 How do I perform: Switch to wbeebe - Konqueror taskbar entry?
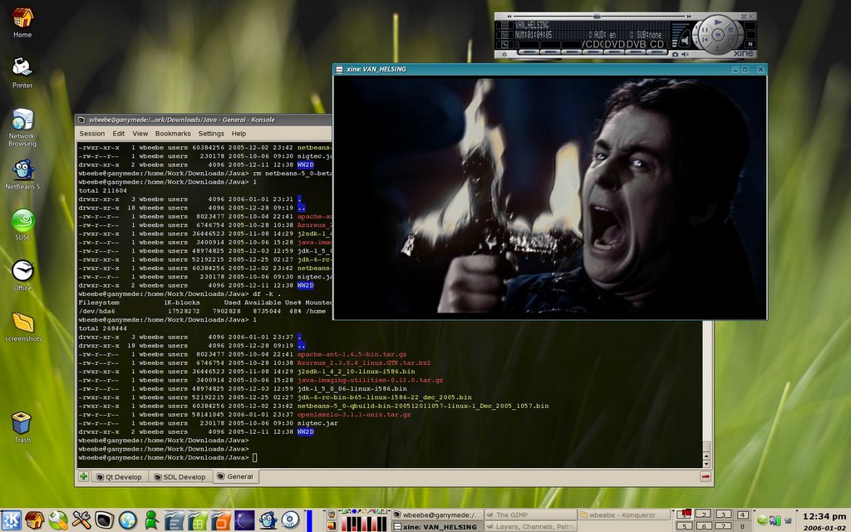pyautogui.click(x=623, y=515)
